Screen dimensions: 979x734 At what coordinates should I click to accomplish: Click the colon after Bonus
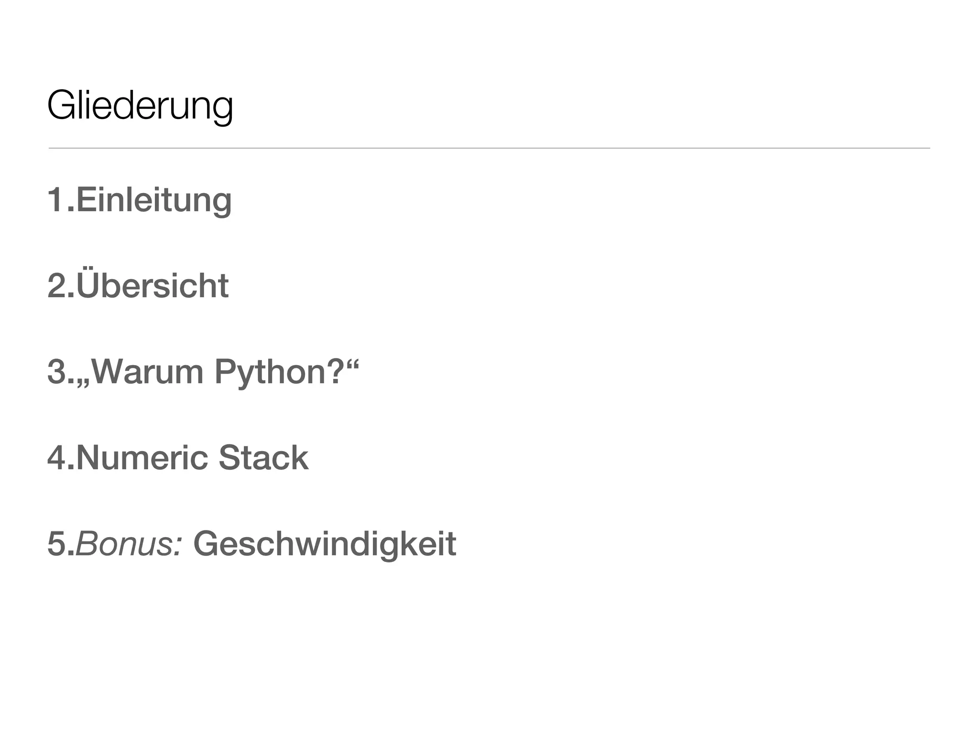point(180,548)
